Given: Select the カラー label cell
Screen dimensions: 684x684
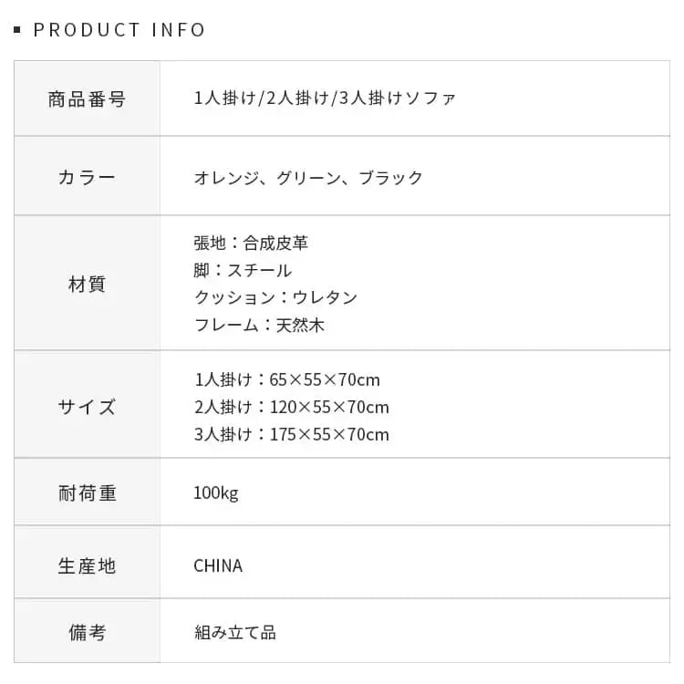Looking at the screenshot, I should click(x=87, y=177).
